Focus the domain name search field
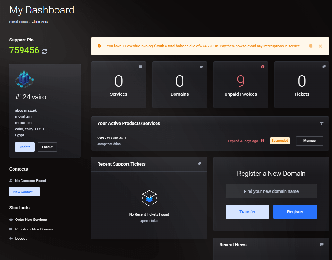Viewport: 332px width, 260px height. (271, 191)
